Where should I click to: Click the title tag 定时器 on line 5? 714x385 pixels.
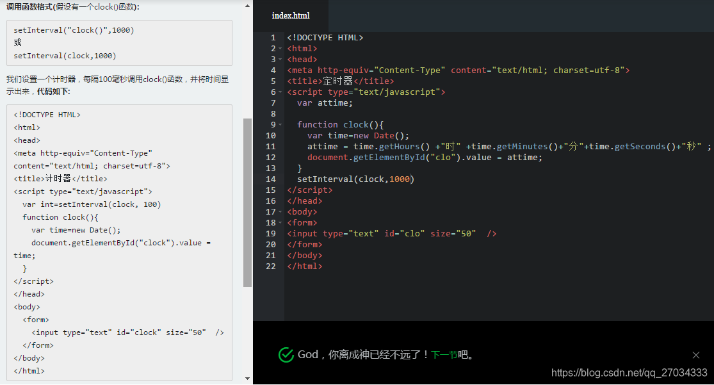click(x=341, y=81)
